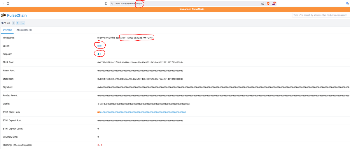Click the PulseChain otter logo image

click(3, 15)
